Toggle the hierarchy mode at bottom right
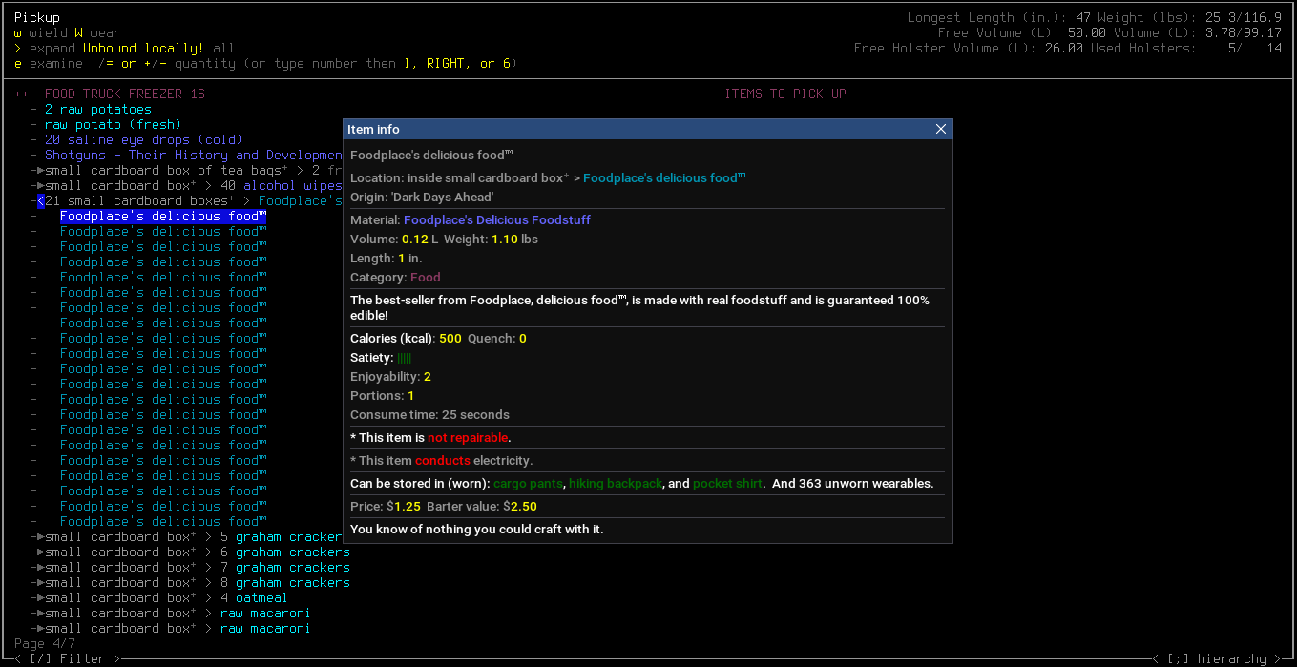The width and height of the screenshot is (1297, 667). (x=1217, y=658)
